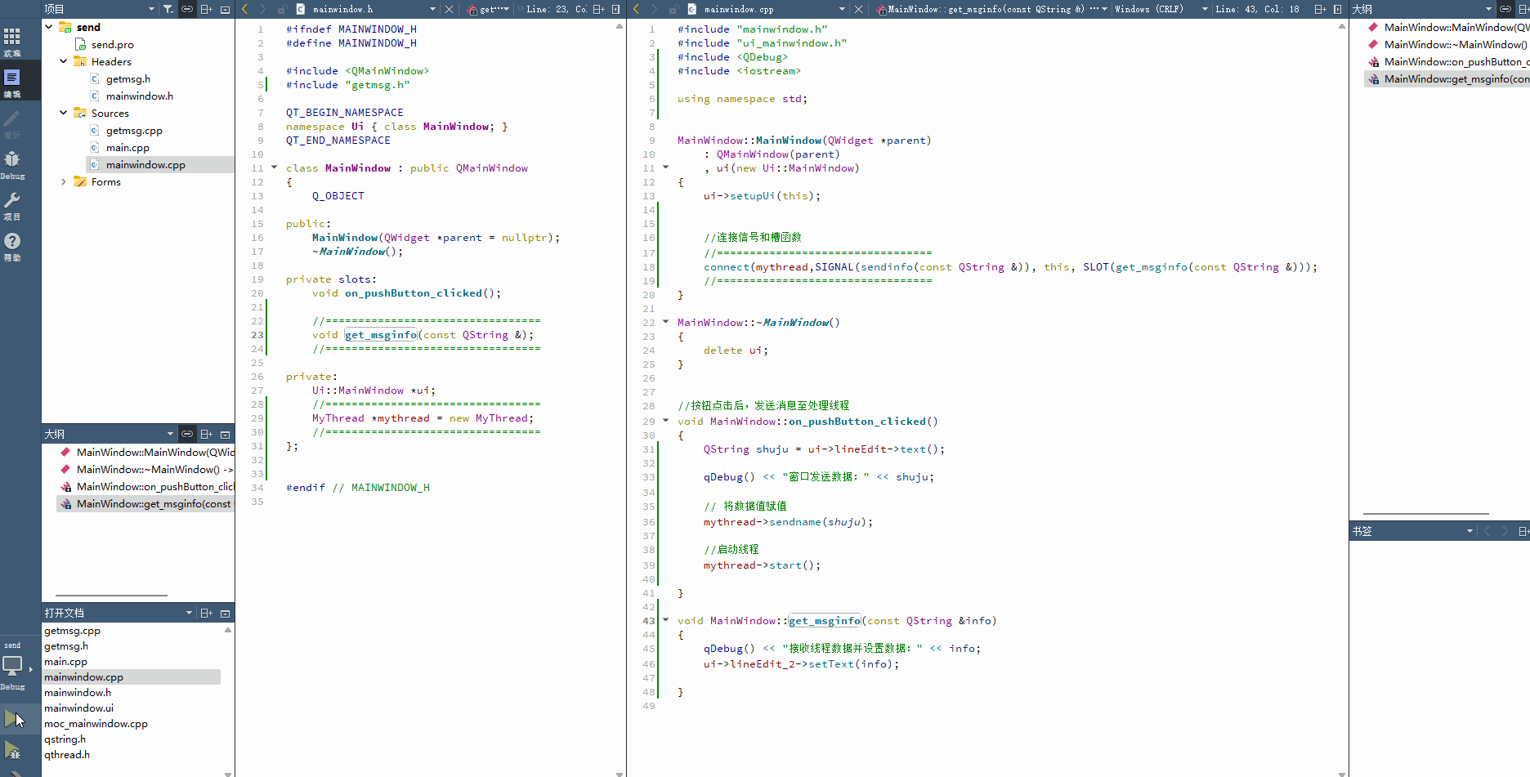This screenshot has height=777, width=1530.
Task: Toggle the lock icon in the mainwindow.h editor
Action: pyautogui.click(x=281, y=9)
